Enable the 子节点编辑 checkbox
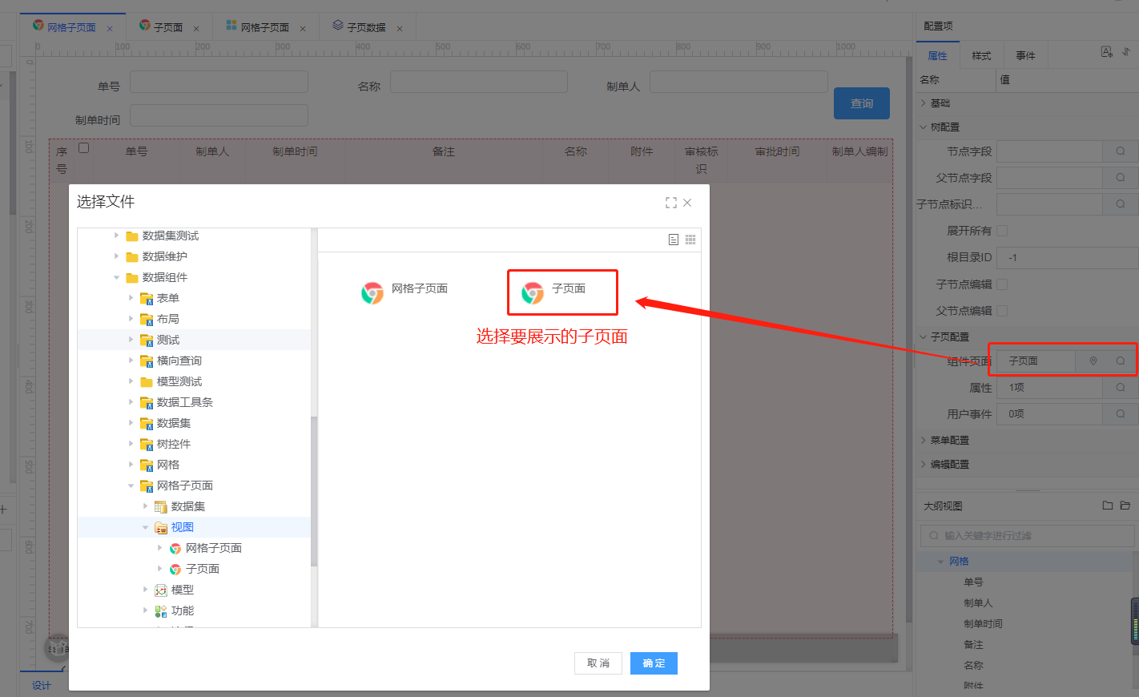The height and width of the screenshot is (697, 1139). tap(1002, 284)
